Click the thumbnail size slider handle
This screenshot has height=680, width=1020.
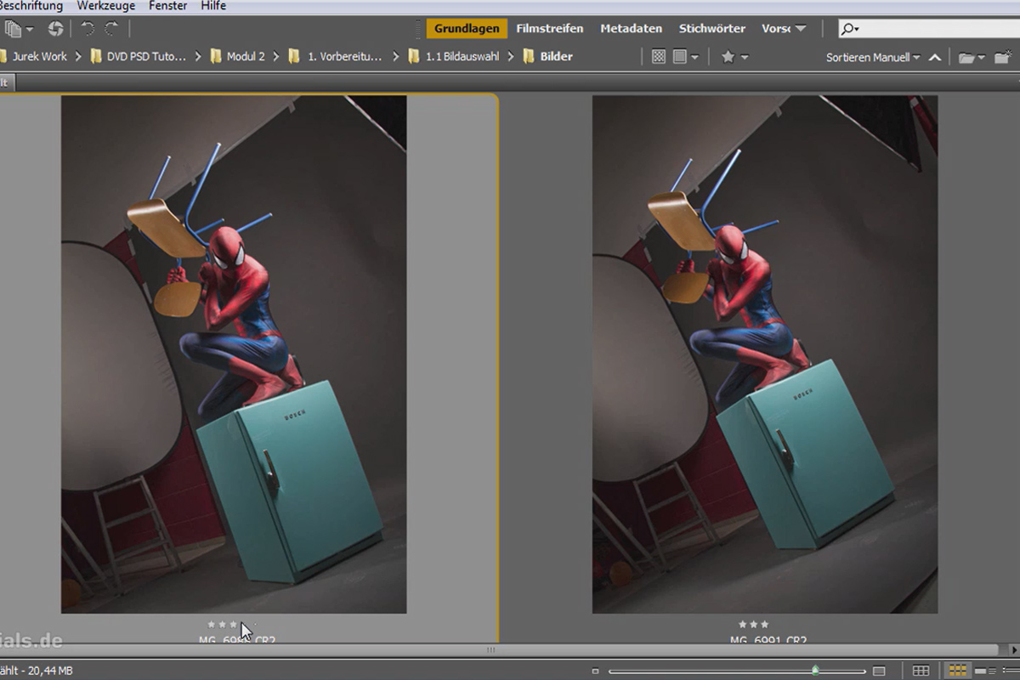pyautogui.click(x=815, y=671)
